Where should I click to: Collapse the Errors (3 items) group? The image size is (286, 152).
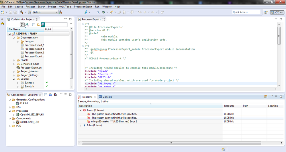pyautogui.click(x=81, y=110)
